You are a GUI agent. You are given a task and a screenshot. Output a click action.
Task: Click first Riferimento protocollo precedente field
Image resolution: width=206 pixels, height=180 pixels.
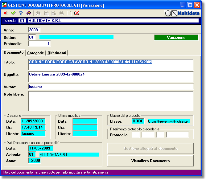click(x=136, y=135)
